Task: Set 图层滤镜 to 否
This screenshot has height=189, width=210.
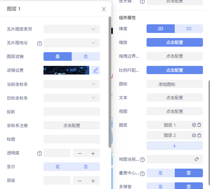Action: click(x=86, y=56)
